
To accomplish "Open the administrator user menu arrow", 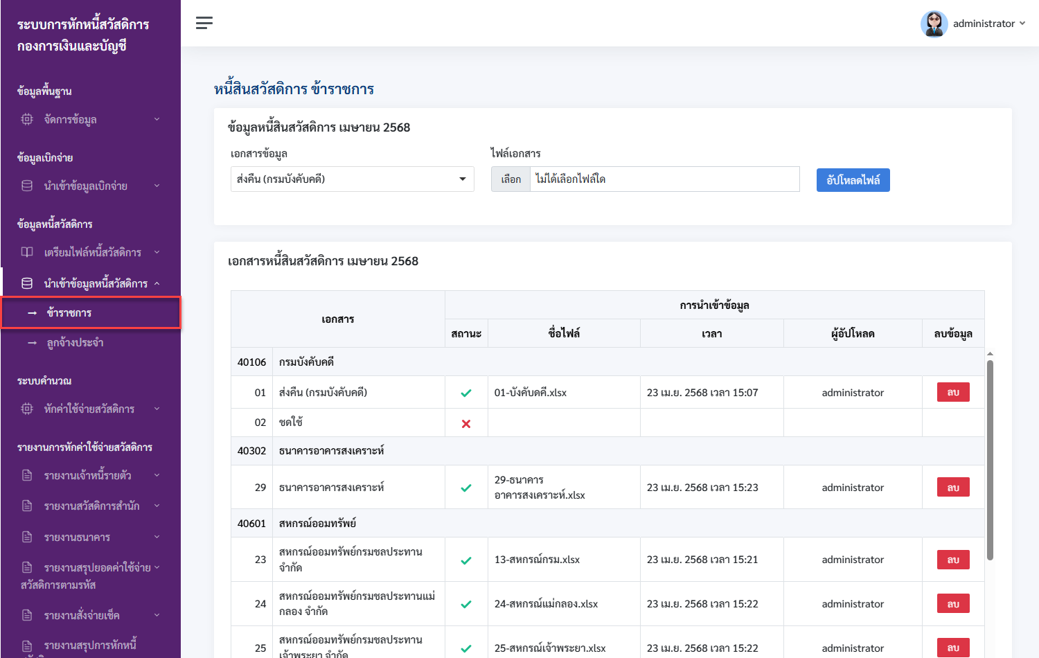I will pos(1022,23).
